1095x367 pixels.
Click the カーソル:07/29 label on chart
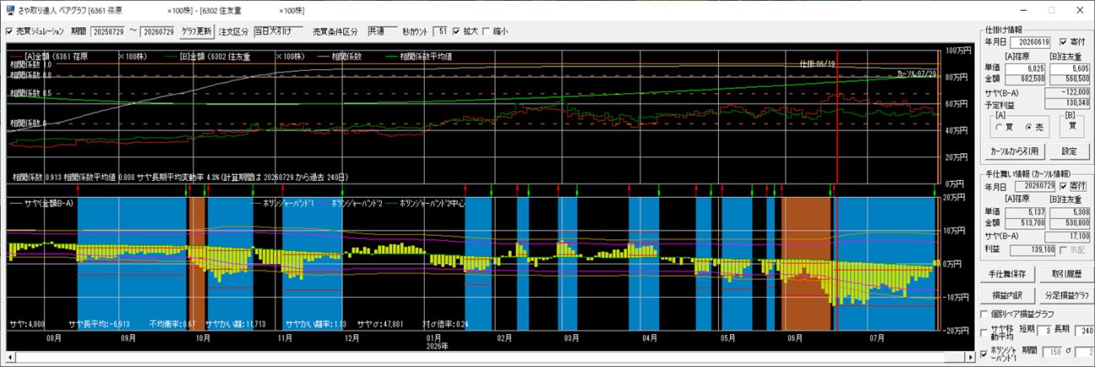(915, 74)
